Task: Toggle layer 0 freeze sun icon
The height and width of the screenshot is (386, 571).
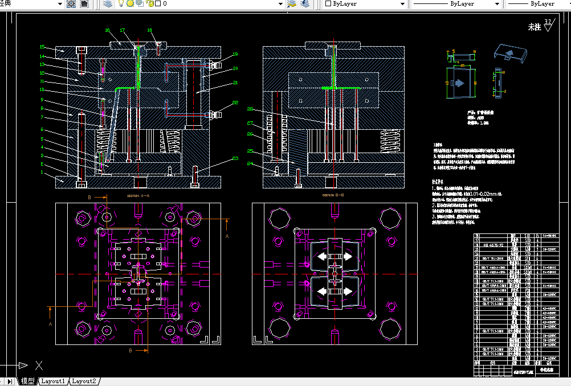Action: 130,3
